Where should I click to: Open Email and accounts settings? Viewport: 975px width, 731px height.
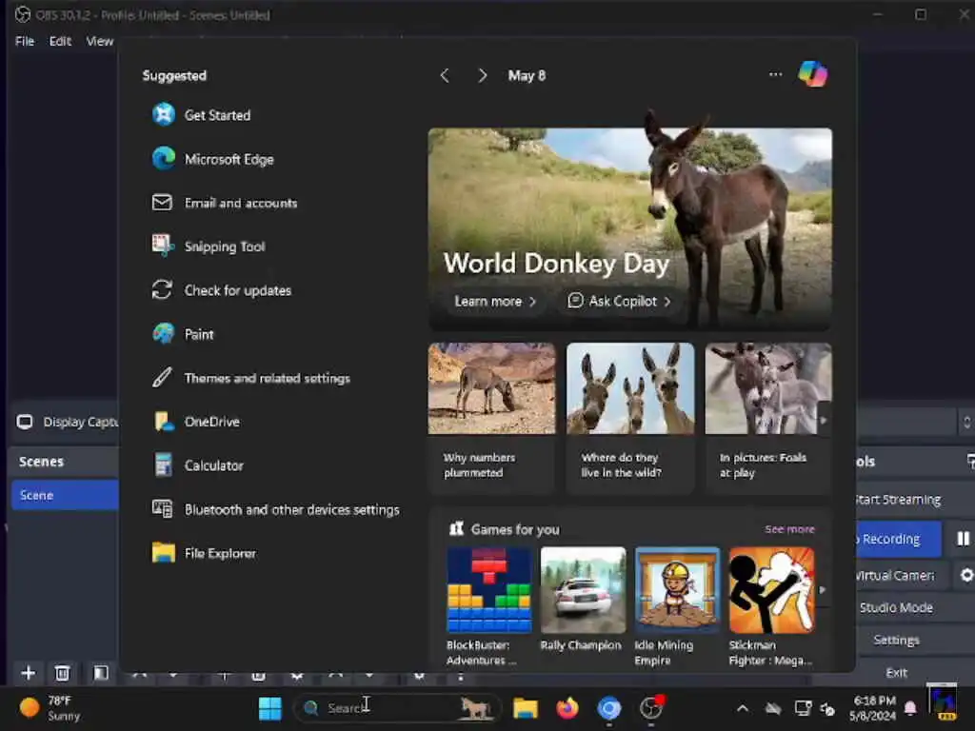click(241, 204)
